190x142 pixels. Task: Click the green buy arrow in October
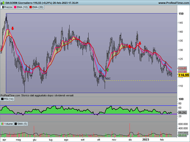click(x=108, y=70)
